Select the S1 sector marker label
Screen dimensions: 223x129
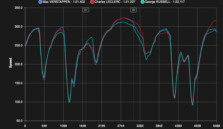tap(86, 10)
